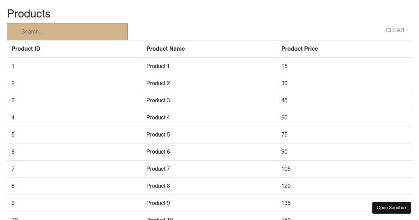Click the Product 9 name cell
This screenshot has height=220, width=419.
[158, 203]
